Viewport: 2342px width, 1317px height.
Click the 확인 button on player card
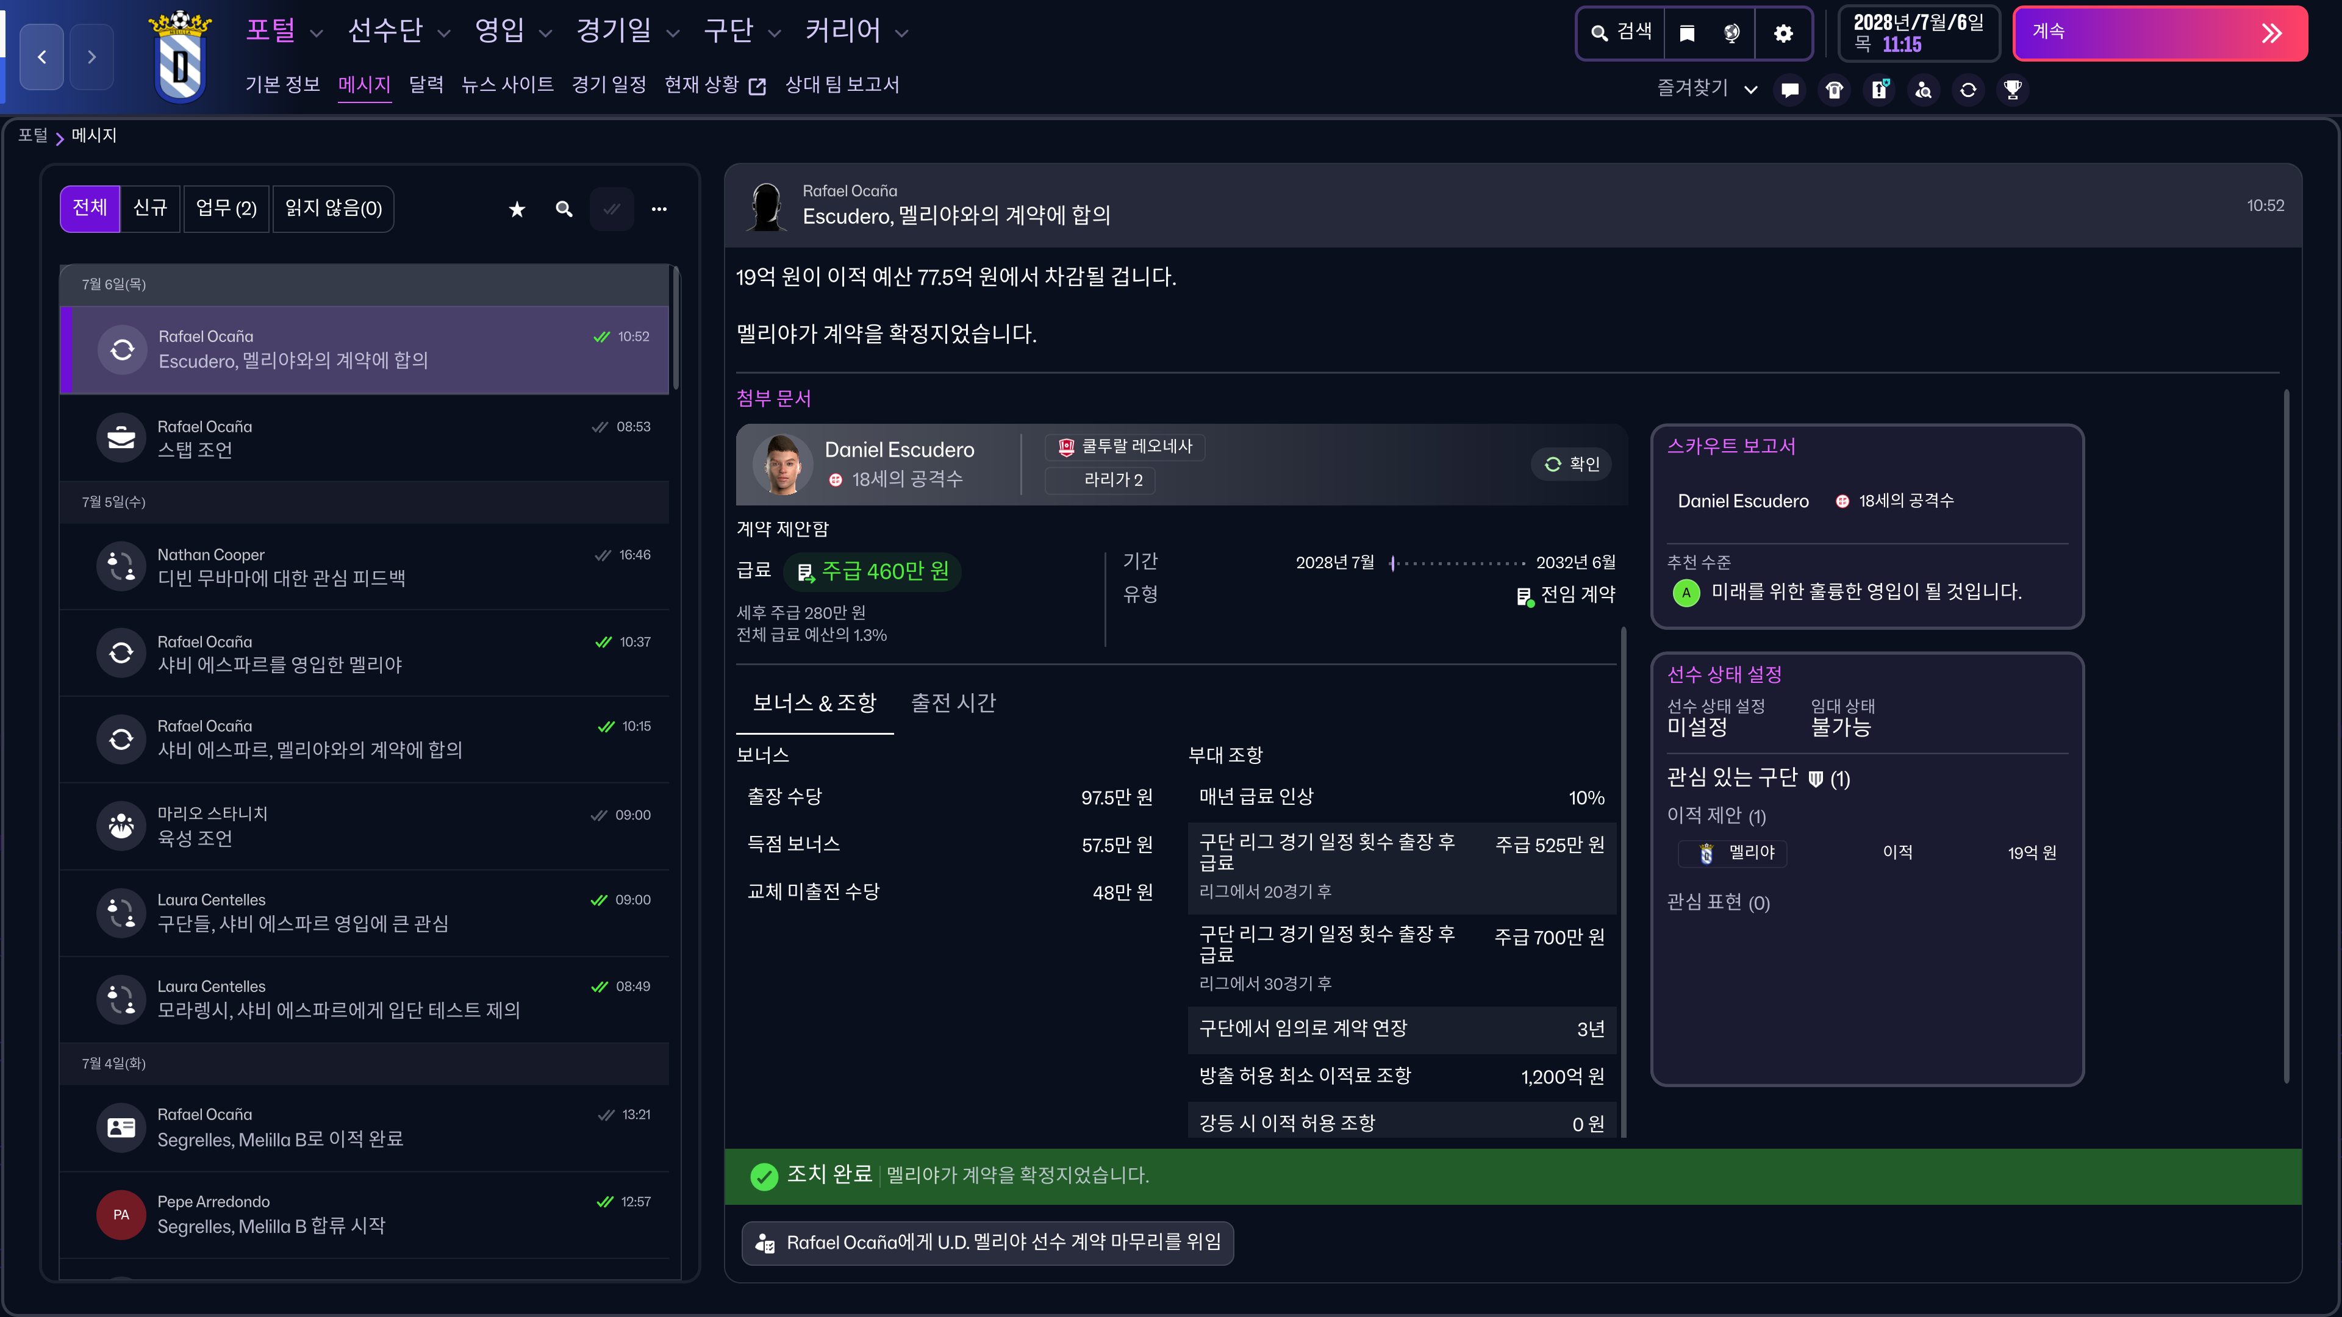pyautogui.click(x=1572, y=465)
